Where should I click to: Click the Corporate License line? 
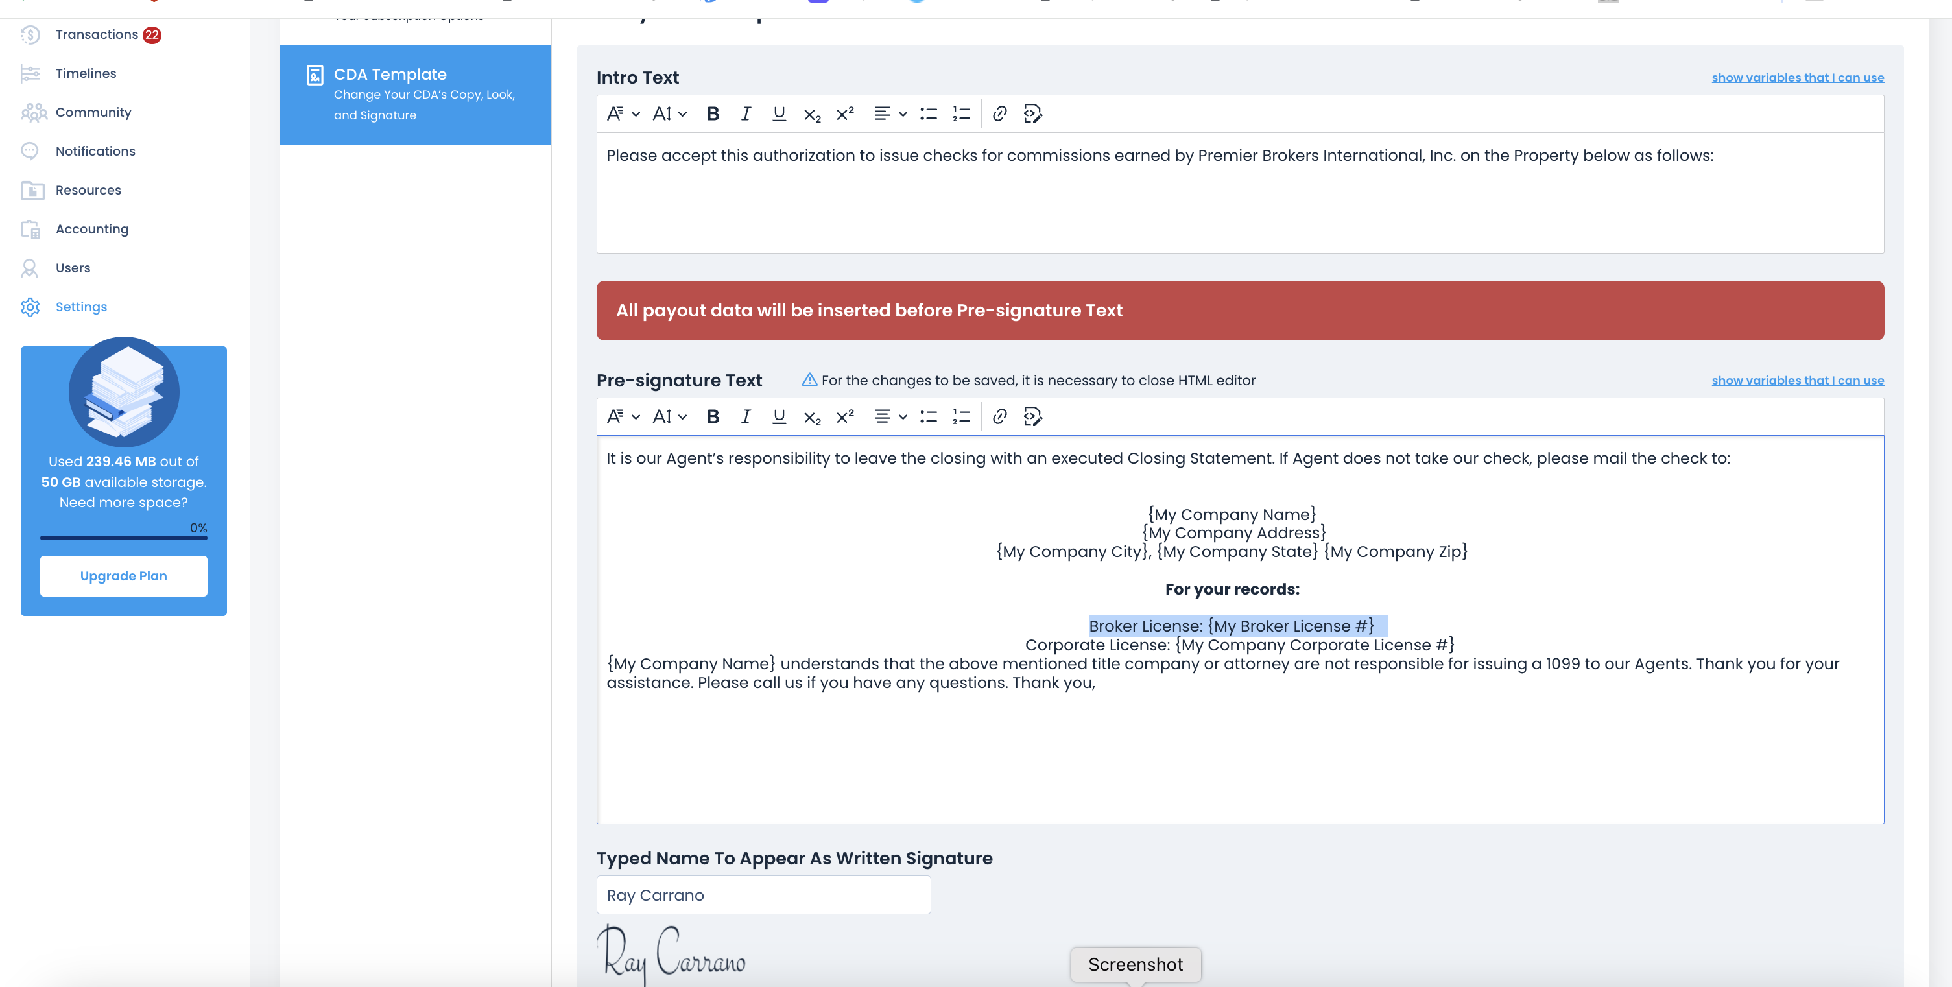pyautogui.click(x=1240, y=645)
